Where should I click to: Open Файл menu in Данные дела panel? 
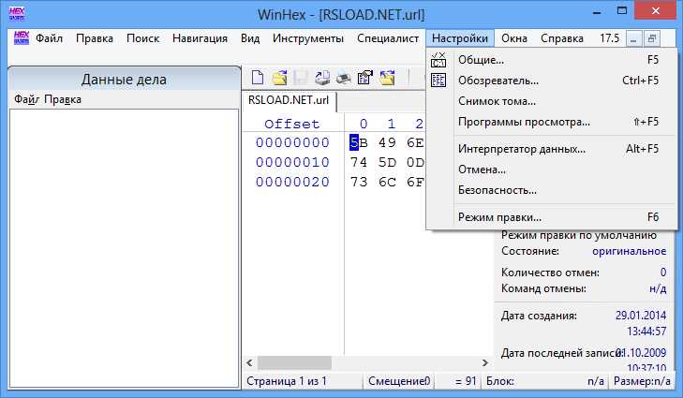(x=26, y=99)
